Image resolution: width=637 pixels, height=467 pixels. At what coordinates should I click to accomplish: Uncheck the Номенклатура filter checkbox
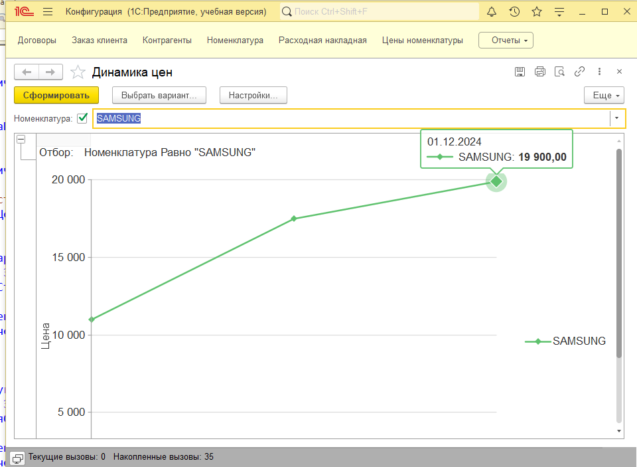[x=82, y=118]
